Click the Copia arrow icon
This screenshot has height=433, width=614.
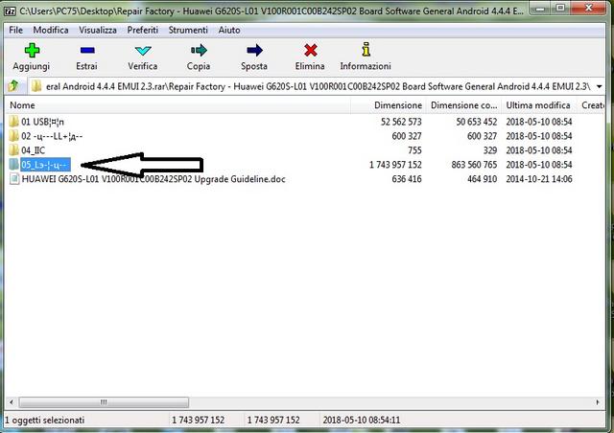(199, 51)
